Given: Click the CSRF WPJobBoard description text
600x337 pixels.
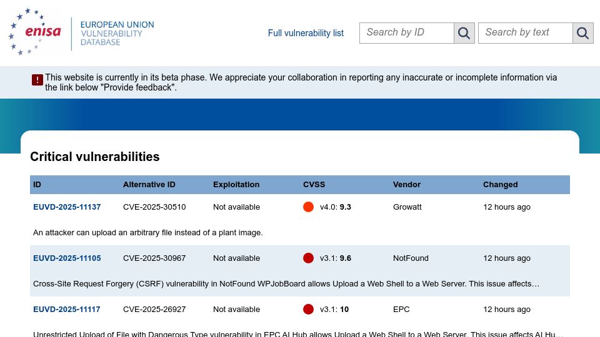Looking at the screenshot, I should (286, 284).
